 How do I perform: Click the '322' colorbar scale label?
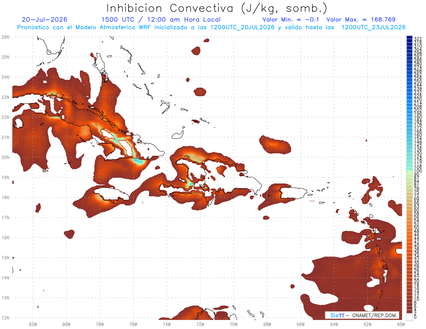(x=418, y=39)
